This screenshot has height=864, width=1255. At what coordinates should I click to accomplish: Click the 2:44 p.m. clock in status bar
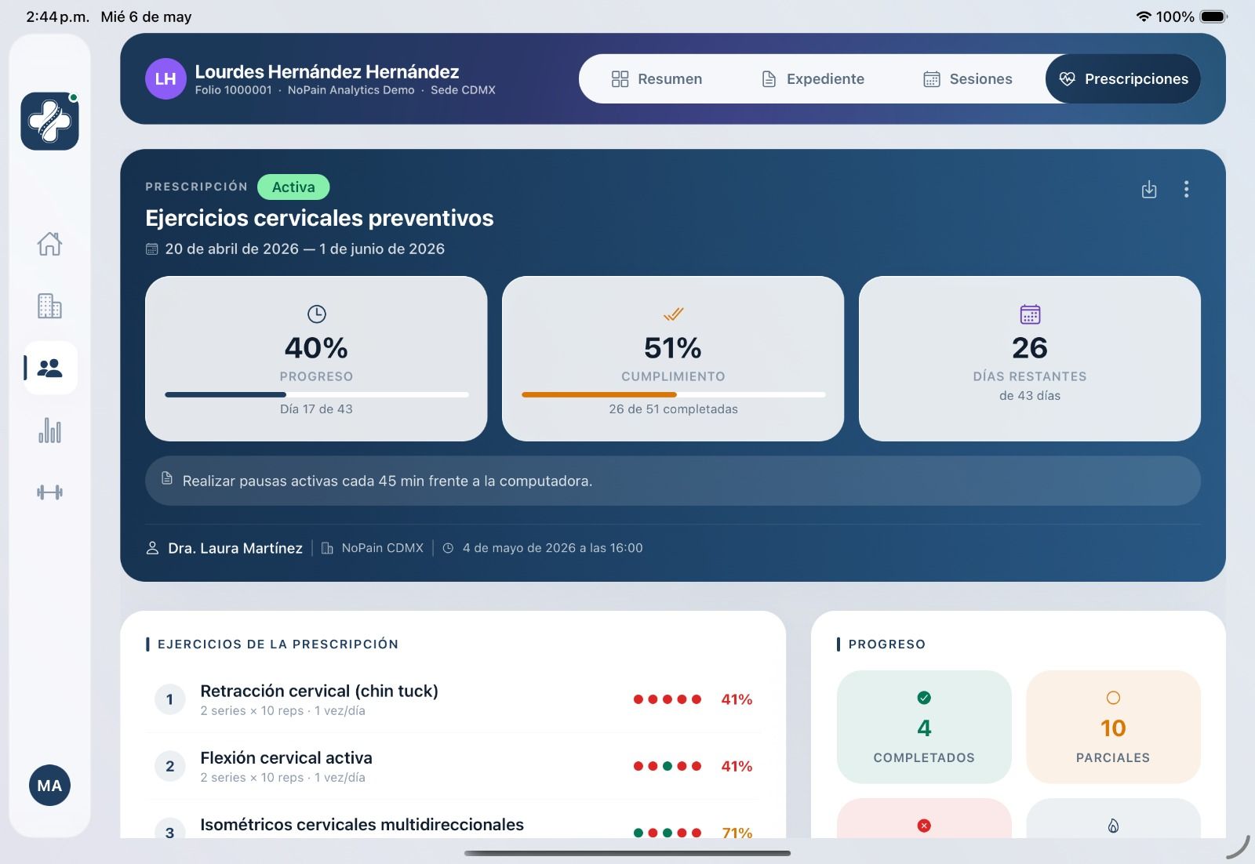point(57,16)
